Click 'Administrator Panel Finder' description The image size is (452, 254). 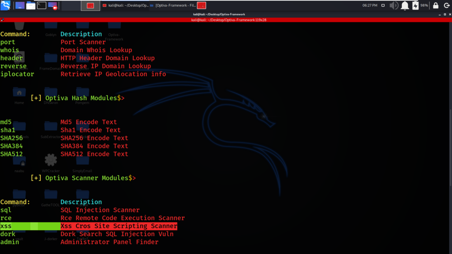pyautogui.click(x=109, y=242)
